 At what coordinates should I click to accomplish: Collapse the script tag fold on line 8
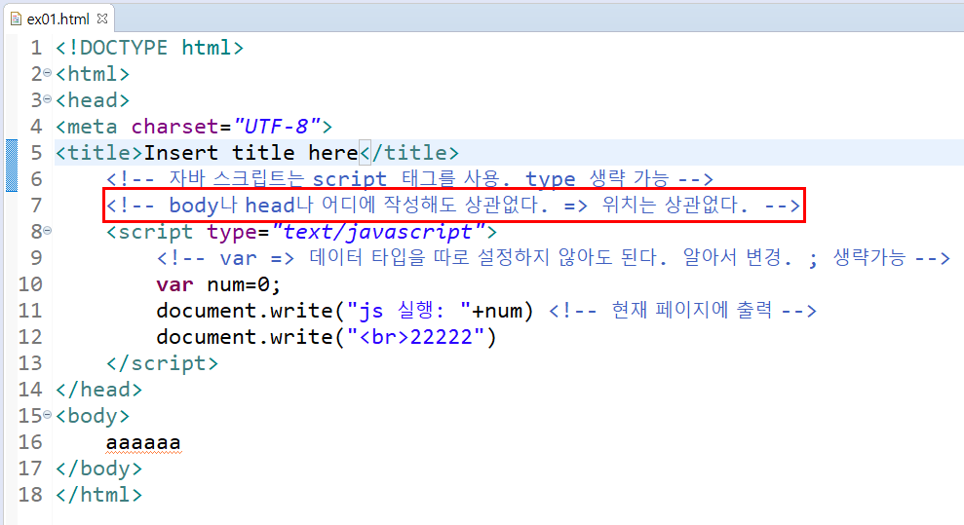pos(48,231)
